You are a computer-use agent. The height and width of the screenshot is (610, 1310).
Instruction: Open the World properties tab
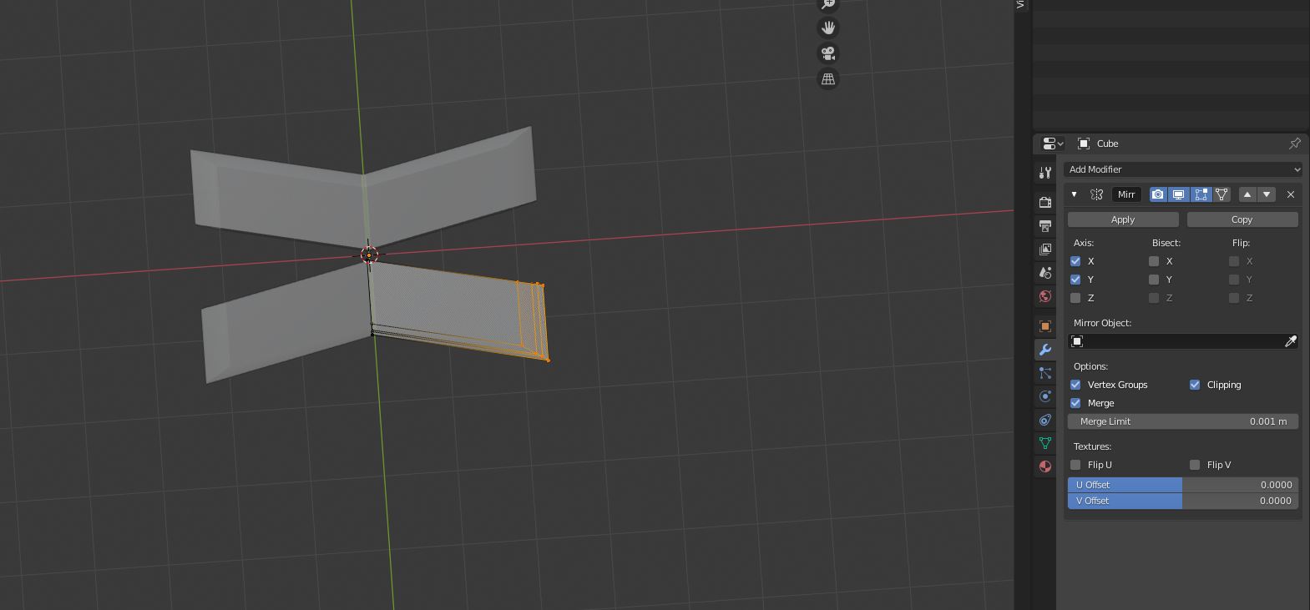click(1045, 295)
